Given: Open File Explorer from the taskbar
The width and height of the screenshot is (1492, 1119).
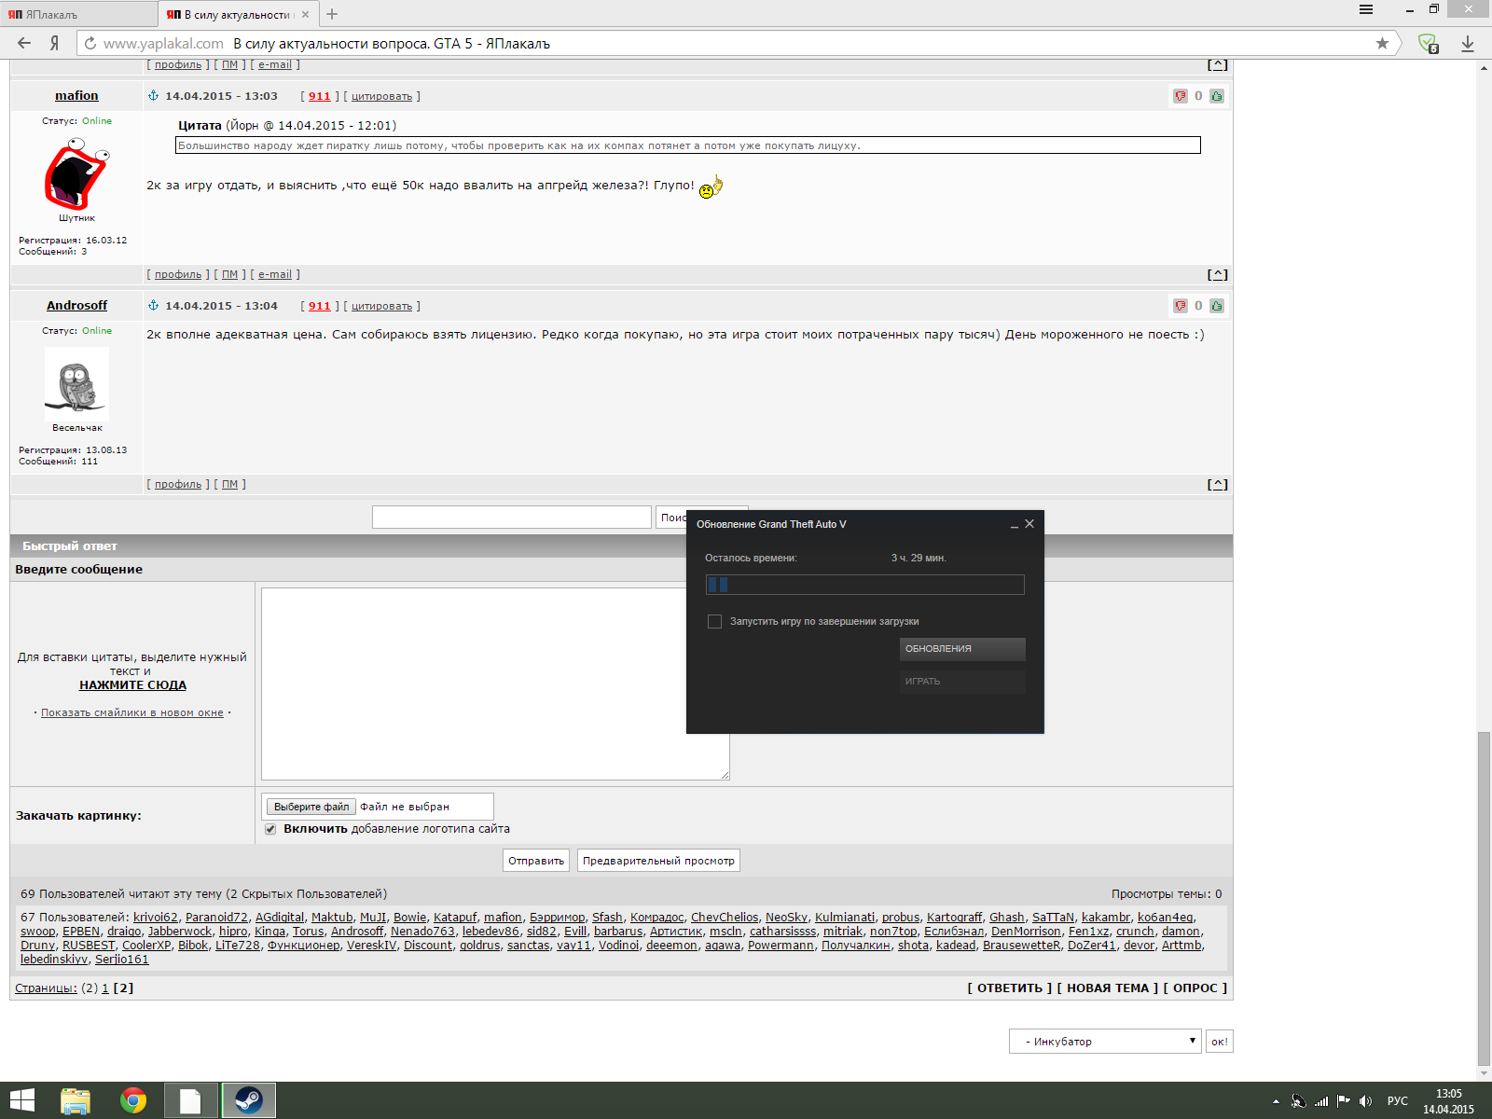Looking at the screenshot, I should pos(76,1101).
